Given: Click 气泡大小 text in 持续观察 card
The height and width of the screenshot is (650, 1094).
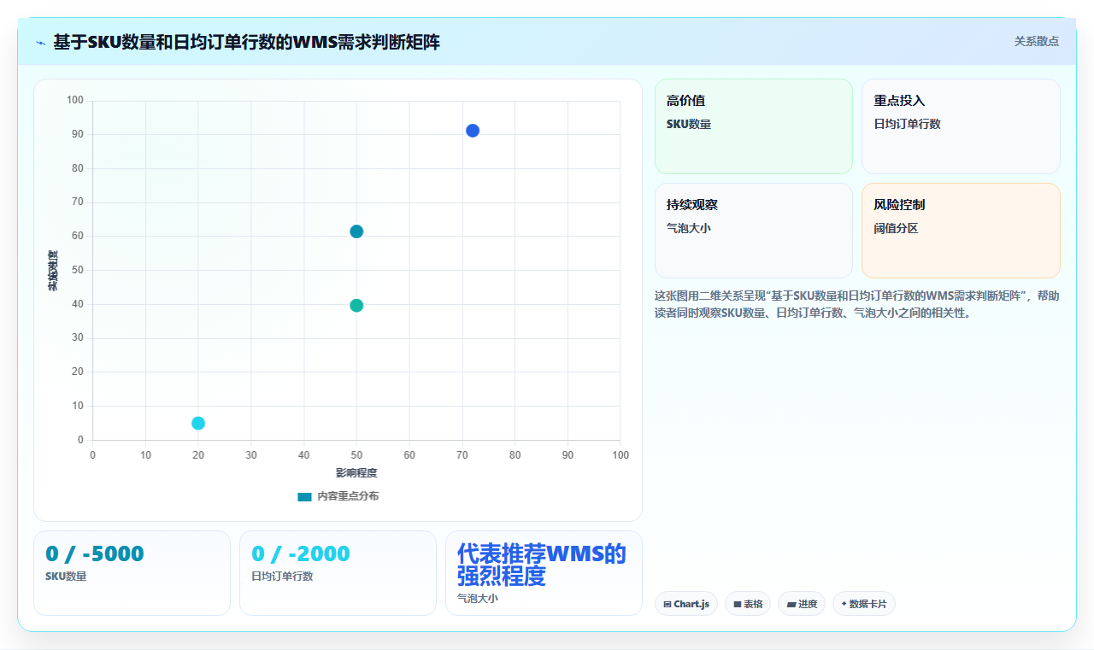Looking at the screenshot, I should coord(689,229).
